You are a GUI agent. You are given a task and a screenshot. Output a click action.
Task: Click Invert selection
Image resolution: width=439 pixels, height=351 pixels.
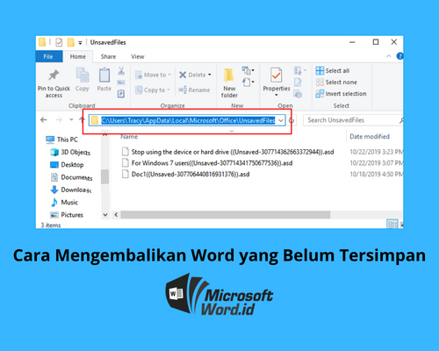click(x=341, y=94)
